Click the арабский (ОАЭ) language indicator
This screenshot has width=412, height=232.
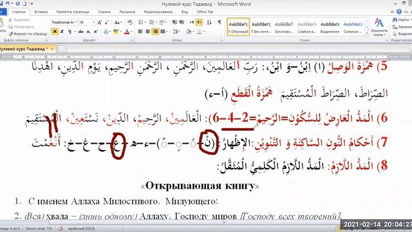tap(82, 229)
